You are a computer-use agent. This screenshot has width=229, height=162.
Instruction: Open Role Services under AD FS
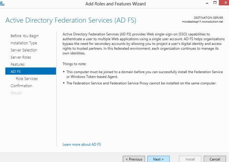tap(27, 79)
